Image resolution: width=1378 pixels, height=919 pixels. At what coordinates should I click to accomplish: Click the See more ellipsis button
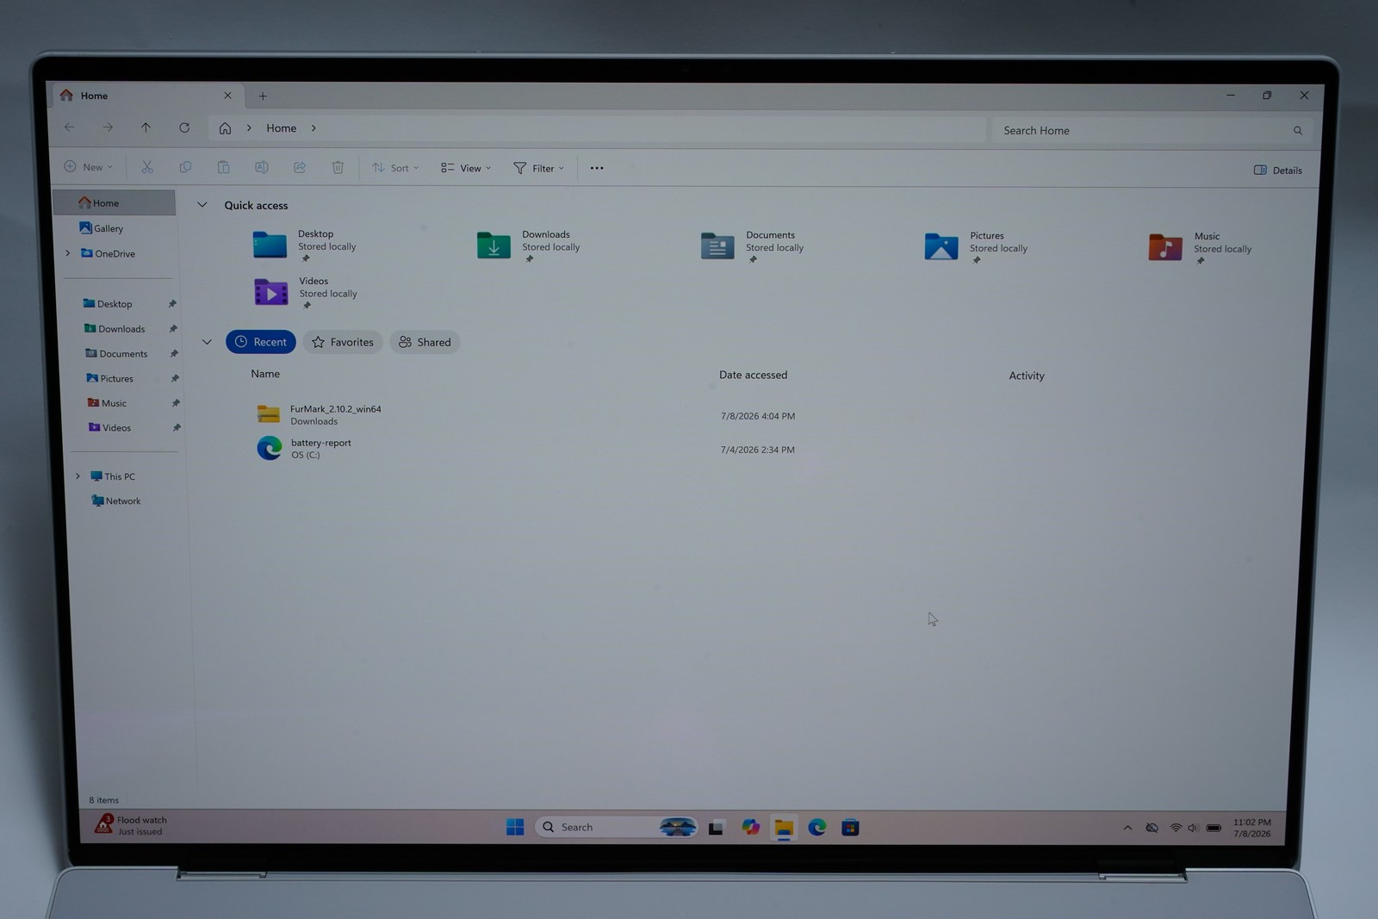click(x=597, y=168)
